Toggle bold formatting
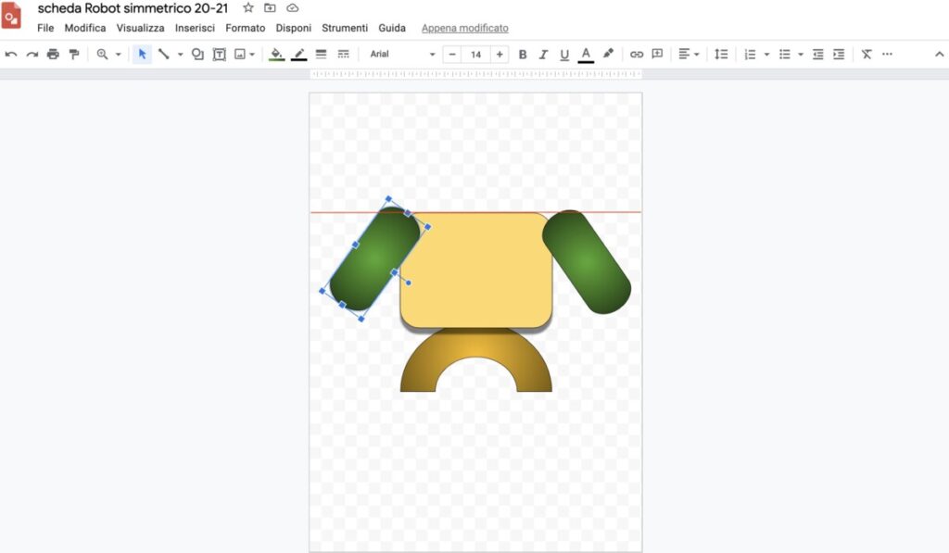This screenshot has width=949, height=553. pyautogui.click(x=523, y=55)
